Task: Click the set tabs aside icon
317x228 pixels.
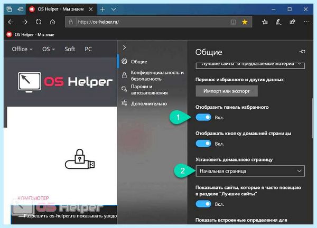Action: (20, 9)
